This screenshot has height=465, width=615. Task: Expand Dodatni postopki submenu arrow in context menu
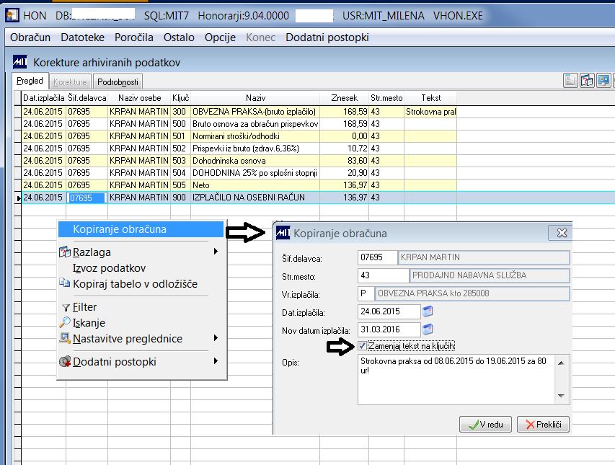click(x=216, y=361)
